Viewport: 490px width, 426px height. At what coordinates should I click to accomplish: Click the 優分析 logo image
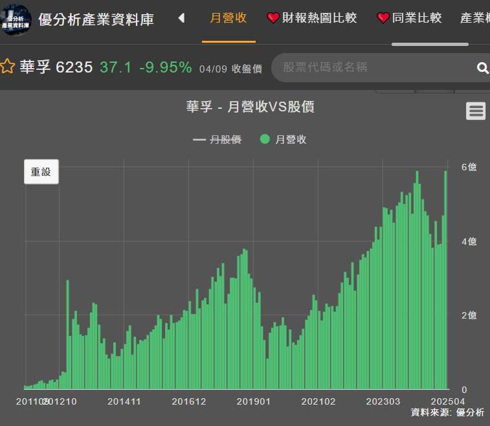16,19
